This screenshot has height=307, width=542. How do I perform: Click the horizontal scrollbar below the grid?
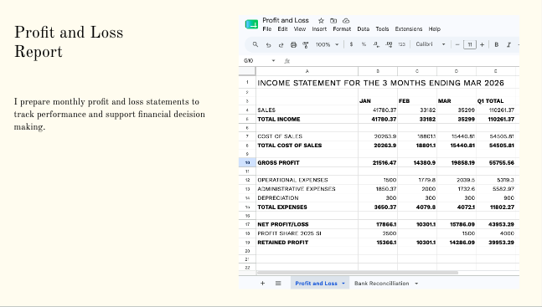(358, 273)
